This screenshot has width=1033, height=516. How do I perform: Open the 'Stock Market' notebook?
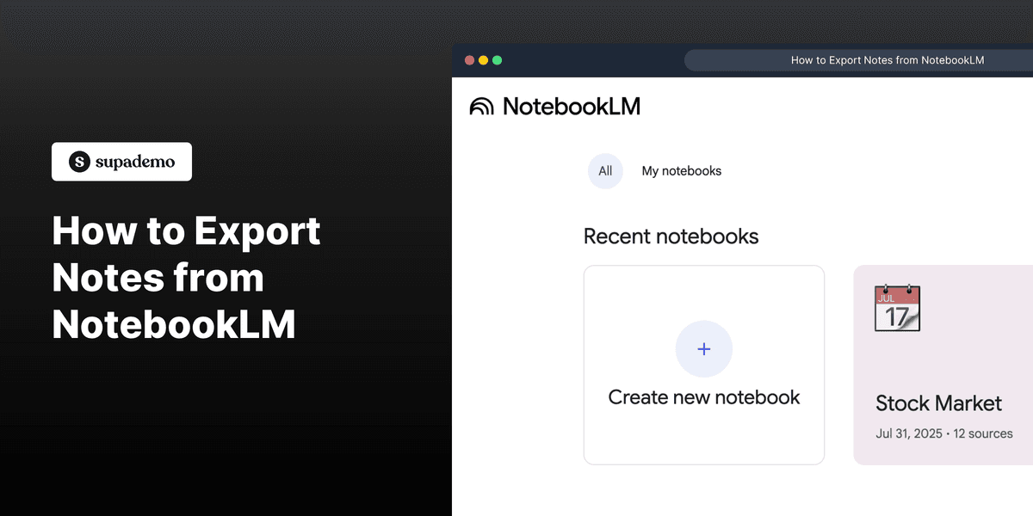click(938, 402)
